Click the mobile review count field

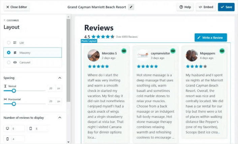tap(14, 139)
